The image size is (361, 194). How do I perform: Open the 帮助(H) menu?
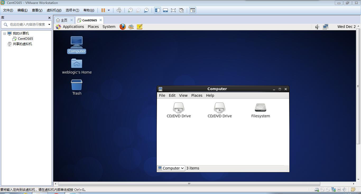(89, 10)
